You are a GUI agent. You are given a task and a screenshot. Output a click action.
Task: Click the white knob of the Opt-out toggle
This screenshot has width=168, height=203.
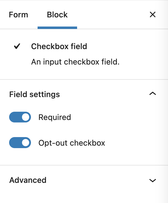(x=25, y=143)
